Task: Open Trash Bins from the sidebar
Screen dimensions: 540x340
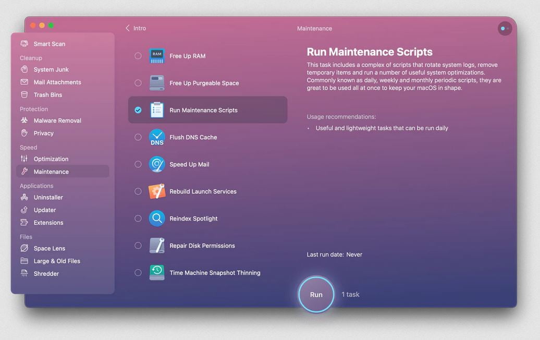Action: click(48, 95)
